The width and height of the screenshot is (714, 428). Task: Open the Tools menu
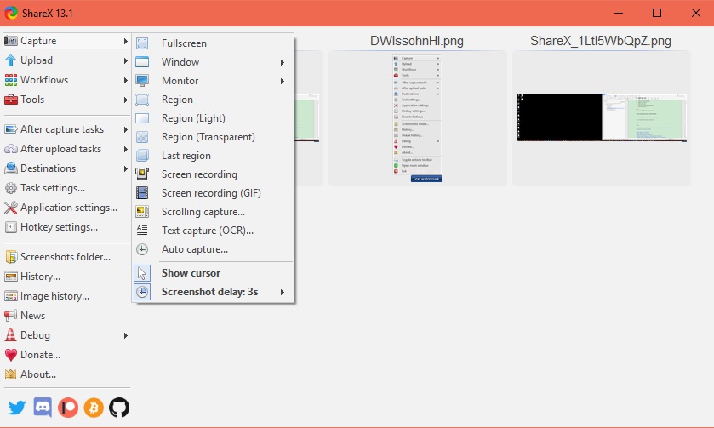coord(66,100)
